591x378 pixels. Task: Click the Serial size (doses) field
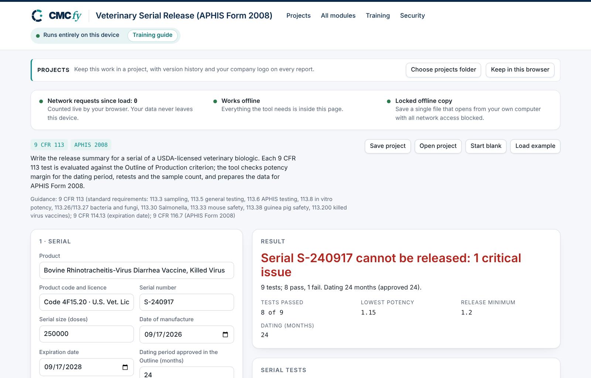click(86, 334)
